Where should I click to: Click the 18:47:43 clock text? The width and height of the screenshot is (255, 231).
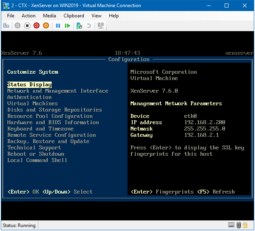point(127,53)
